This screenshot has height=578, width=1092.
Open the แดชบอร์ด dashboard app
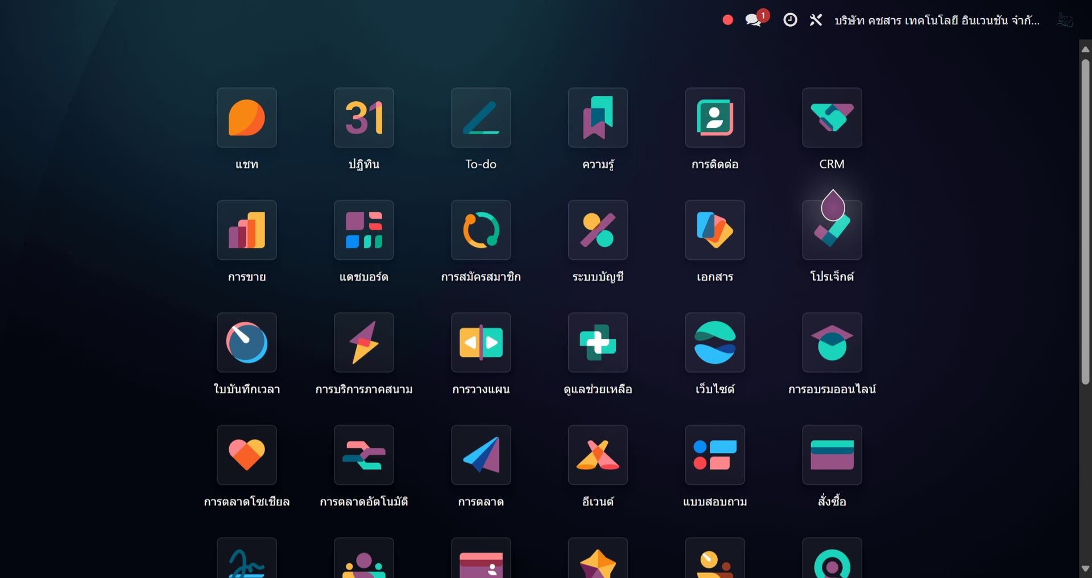[363, 230]
